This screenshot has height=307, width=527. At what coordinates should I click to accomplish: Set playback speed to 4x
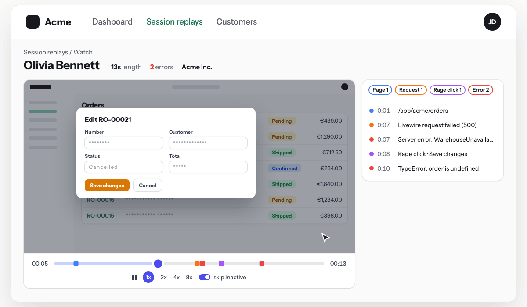[x=177, y=277]
